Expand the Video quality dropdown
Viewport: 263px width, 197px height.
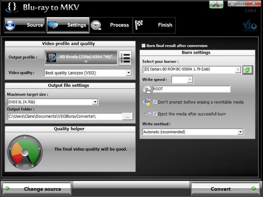click(x=128, y=73)
